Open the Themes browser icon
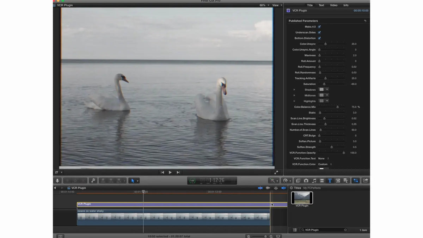The image size is (423, 238). click(346, 181)
